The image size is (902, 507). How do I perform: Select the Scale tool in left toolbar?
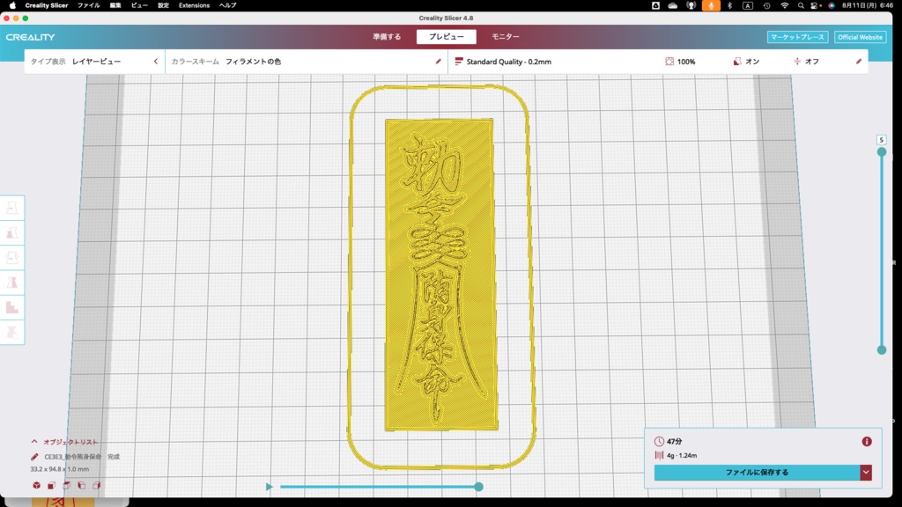point(12,232)
